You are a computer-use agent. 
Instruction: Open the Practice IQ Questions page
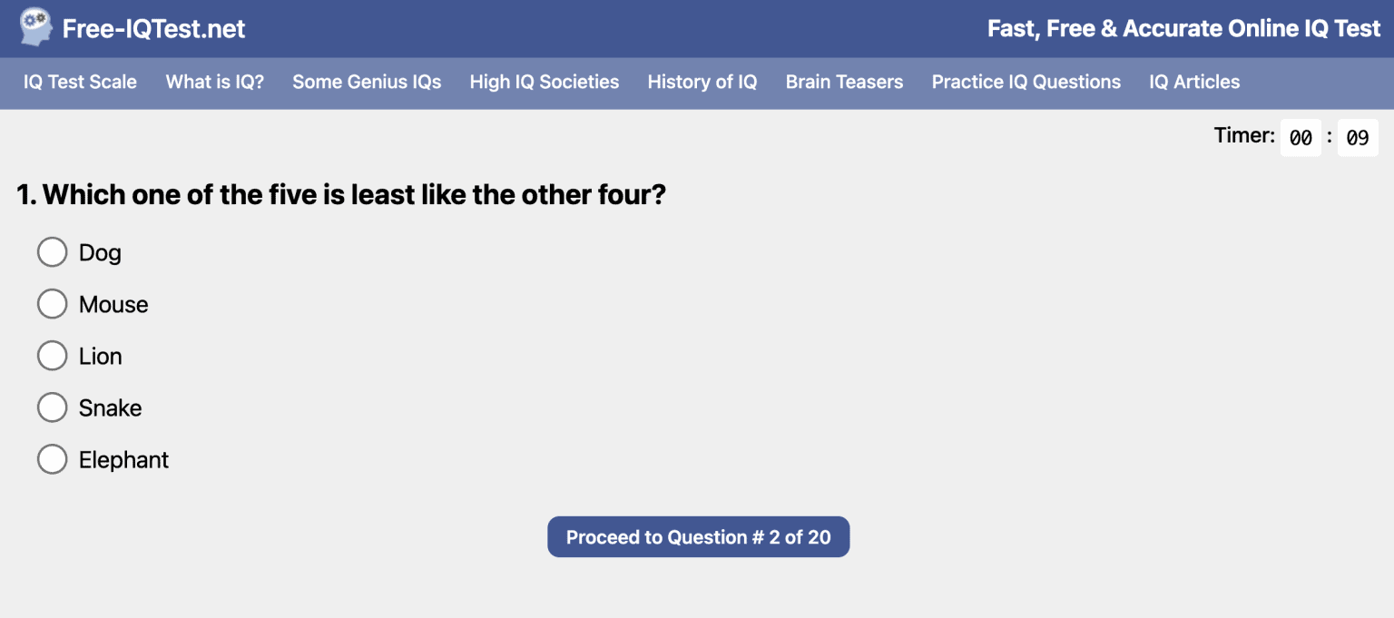(1026, 82)
